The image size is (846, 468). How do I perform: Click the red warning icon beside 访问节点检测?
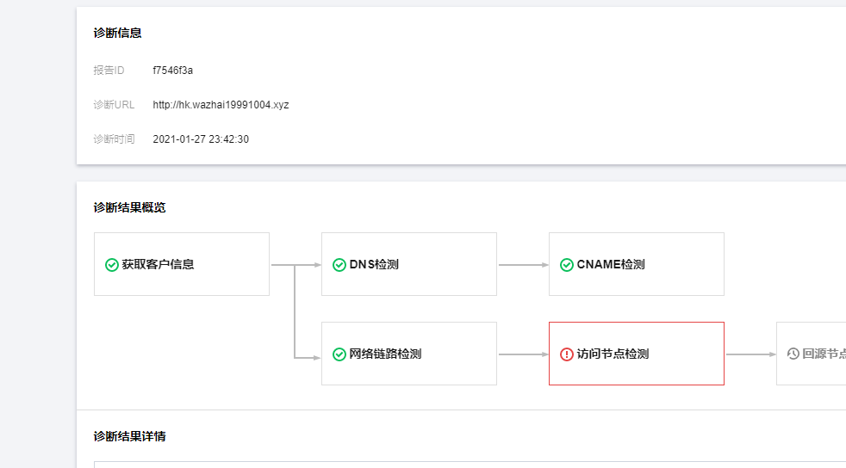pyautogui.click(x=567, y=354)
